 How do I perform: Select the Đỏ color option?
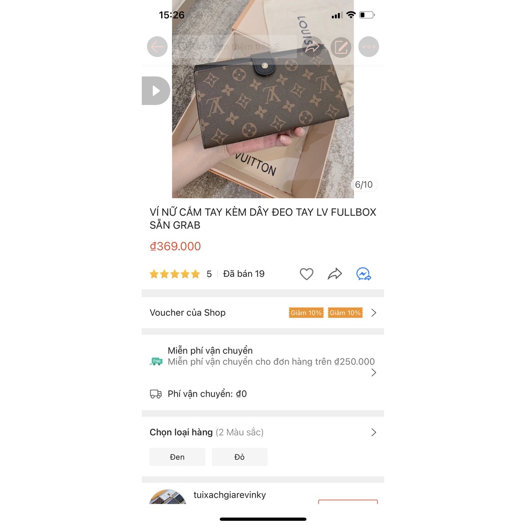239,457
